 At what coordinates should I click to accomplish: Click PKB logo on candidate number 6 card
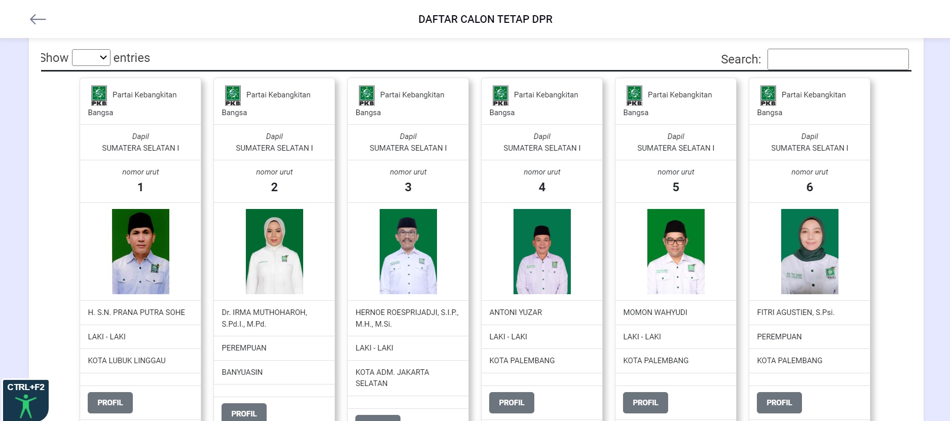point(768,95)
